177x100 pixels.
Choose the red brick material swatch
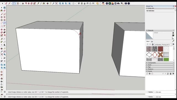click(160, 49)
